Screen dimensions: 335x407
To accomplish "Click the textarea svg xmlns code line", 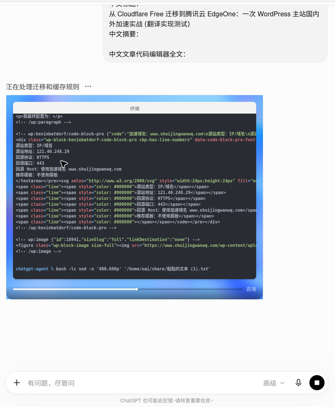I will click(x=136, y=181).
